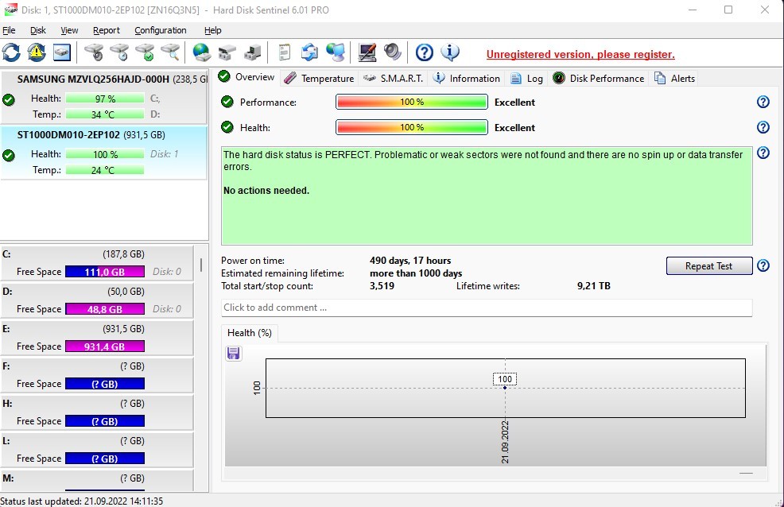
Task: Click the blue Refresh arrows toolbar icon
Action: click(x=11, y=52)
